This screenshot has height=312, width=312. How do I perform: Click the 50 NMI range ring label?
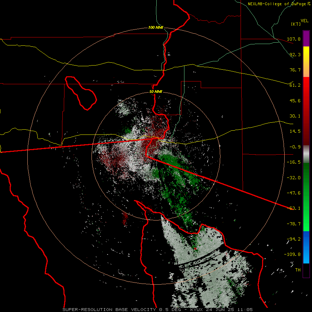[x=156, y=92]
